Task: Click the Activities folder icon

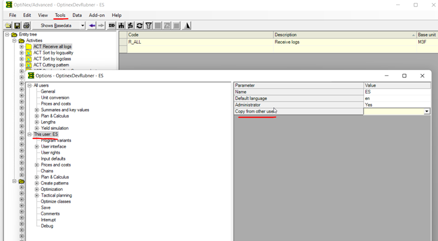Action: pyautogui.click(x=22, y=41)
